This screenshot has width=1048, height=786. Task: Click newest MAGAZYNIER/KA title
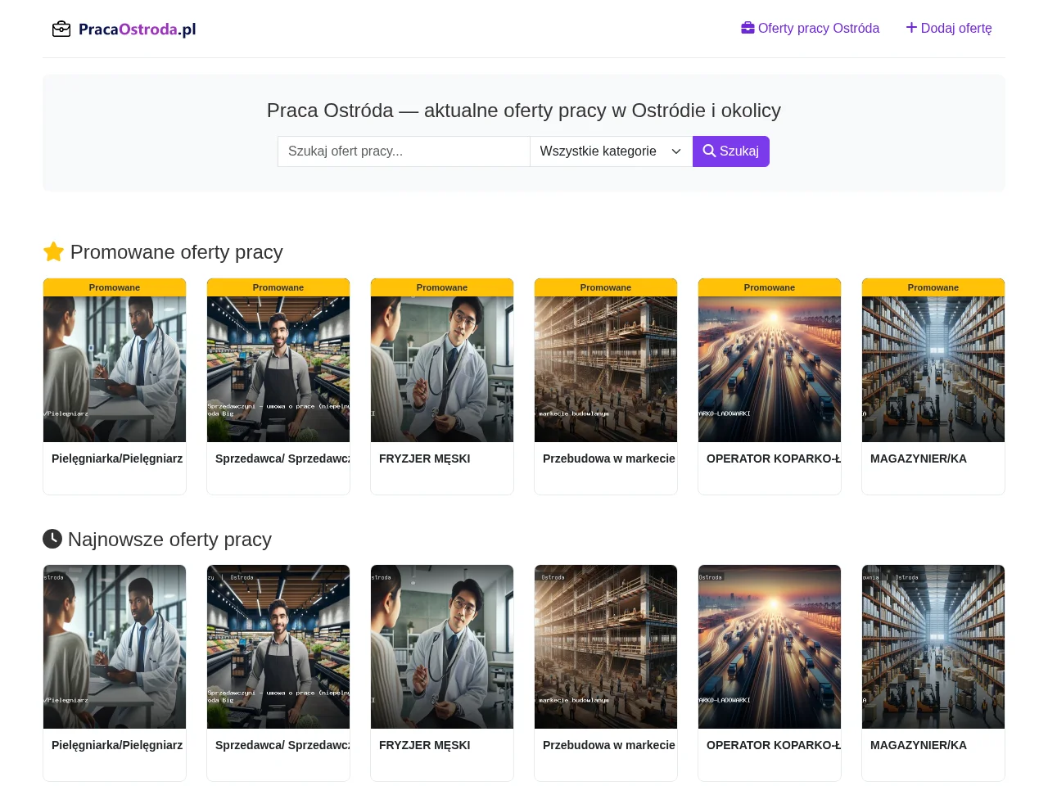pyautogui.click(x=919, y=745)
